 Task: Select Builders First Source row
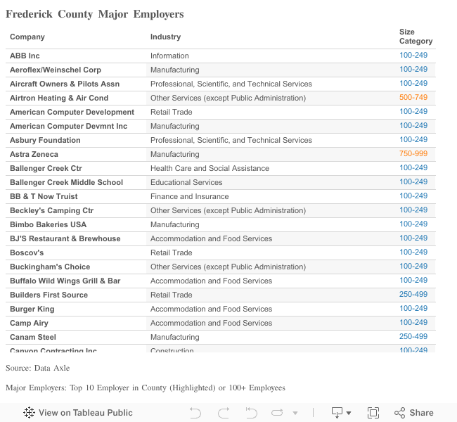221,295
